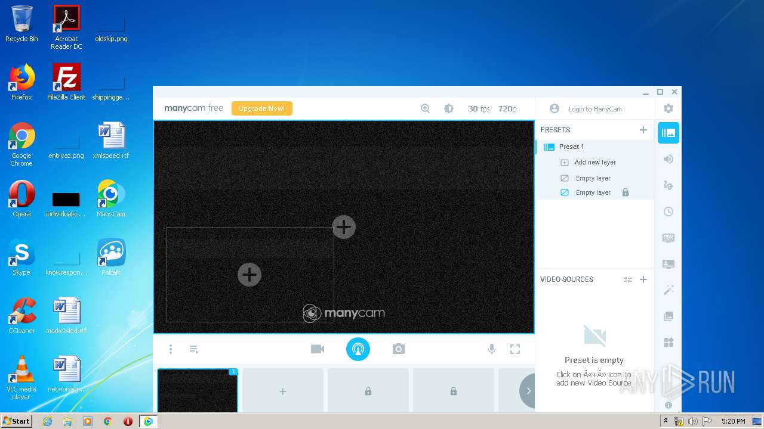
Task: Select Acrobat Reader DC desktop shortcut
Action: click(x=66, y=27)
